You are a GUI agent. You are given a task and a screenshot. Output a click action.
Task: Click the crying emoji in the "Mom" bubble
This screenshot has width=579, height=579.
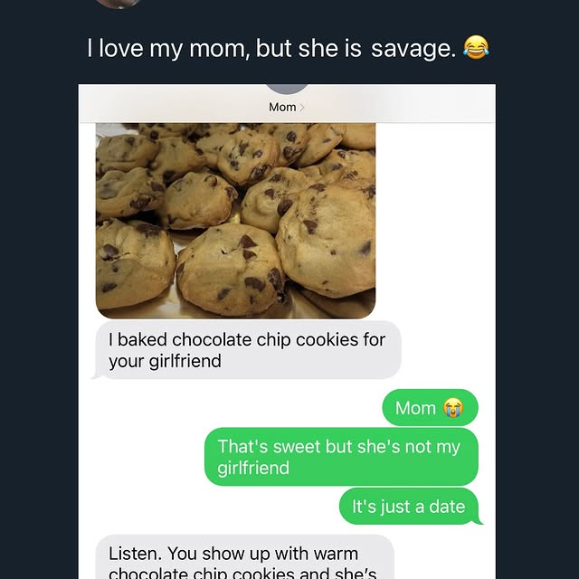[452, 408]
